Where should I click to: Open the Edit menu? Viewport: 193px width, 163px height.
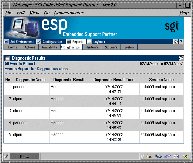tap(21, 13)
